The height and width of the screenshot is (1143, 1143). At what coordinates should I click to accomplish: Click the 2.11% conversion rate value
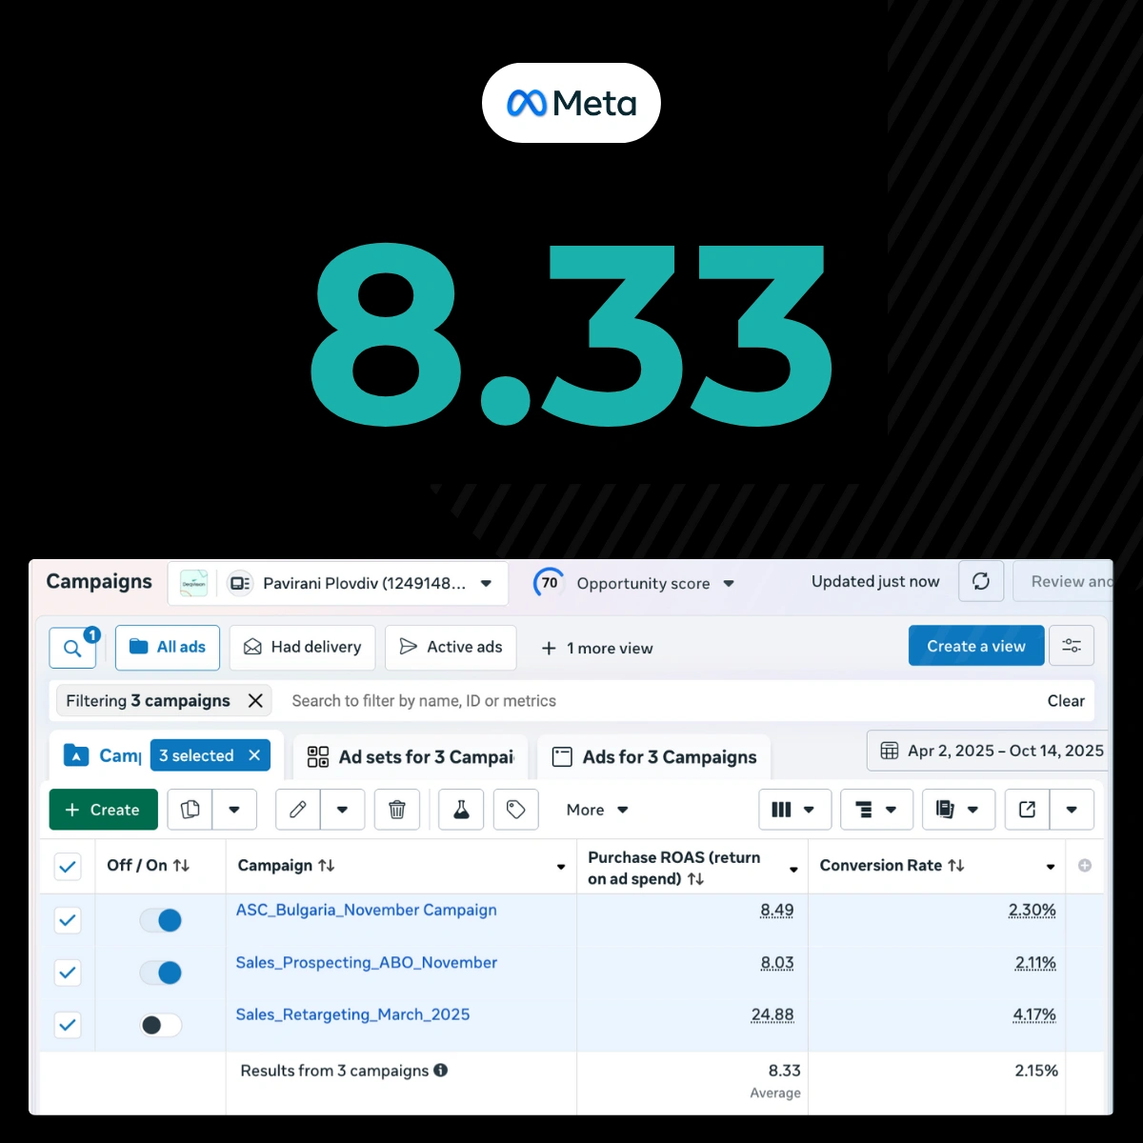click(x=1035, y=963)
